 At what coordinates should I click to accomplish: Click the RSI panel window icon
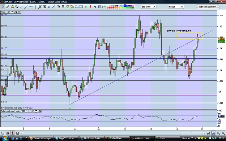[x=36, y=111]
